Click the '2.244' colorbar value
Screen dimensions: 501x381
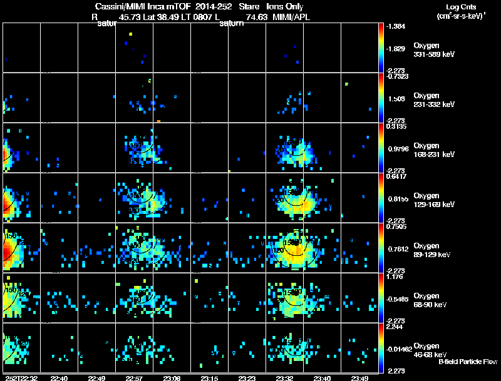point(395,327)
